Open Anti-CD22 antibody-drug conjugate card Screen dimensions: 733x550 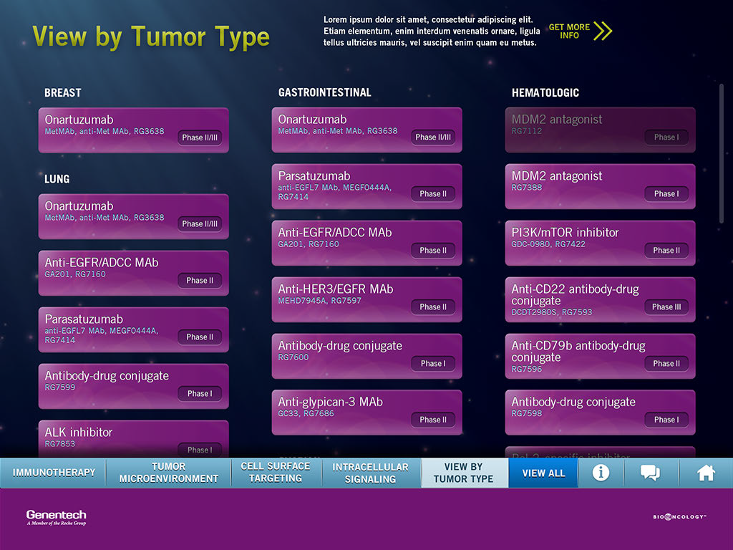pos(600,300)
